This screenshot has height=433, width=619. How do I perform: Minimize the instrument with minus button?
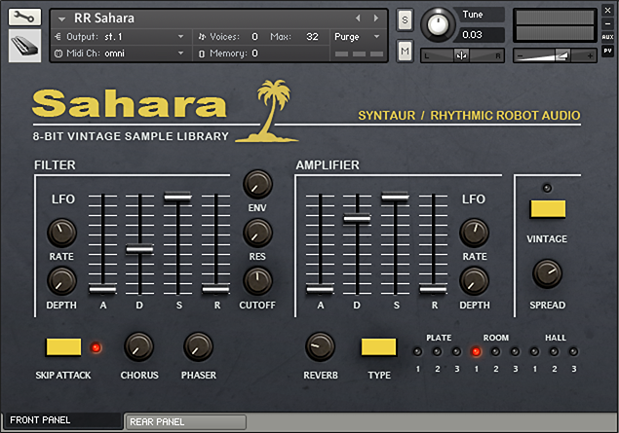click(607, 24)
